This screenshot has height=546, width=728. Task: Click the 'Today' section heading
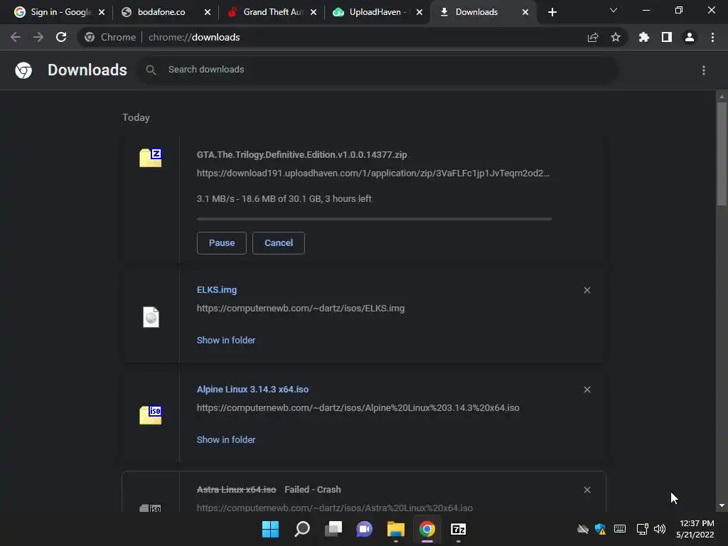point(136,117)
